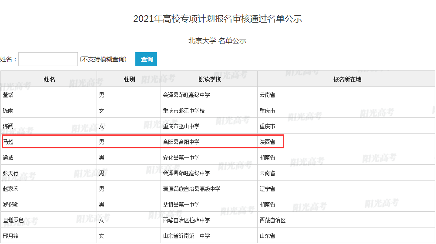Click 山东省 location cell
The image size is (436, 244).
(267, 236)
